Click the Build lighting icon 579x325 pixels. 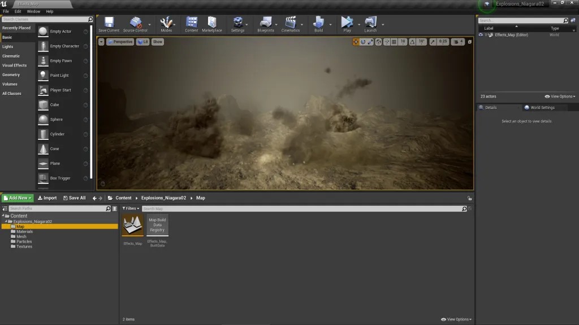pyautogui.click(x=318, y=23)
